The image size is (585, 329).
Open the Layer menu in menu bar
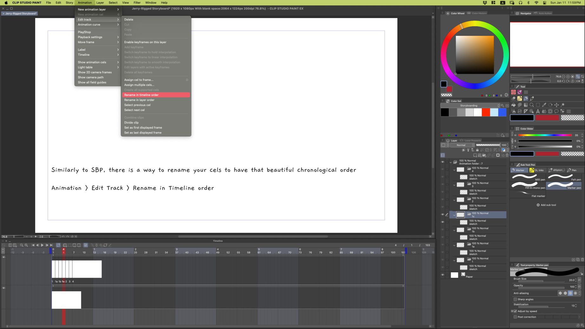(x=100, y=3)
